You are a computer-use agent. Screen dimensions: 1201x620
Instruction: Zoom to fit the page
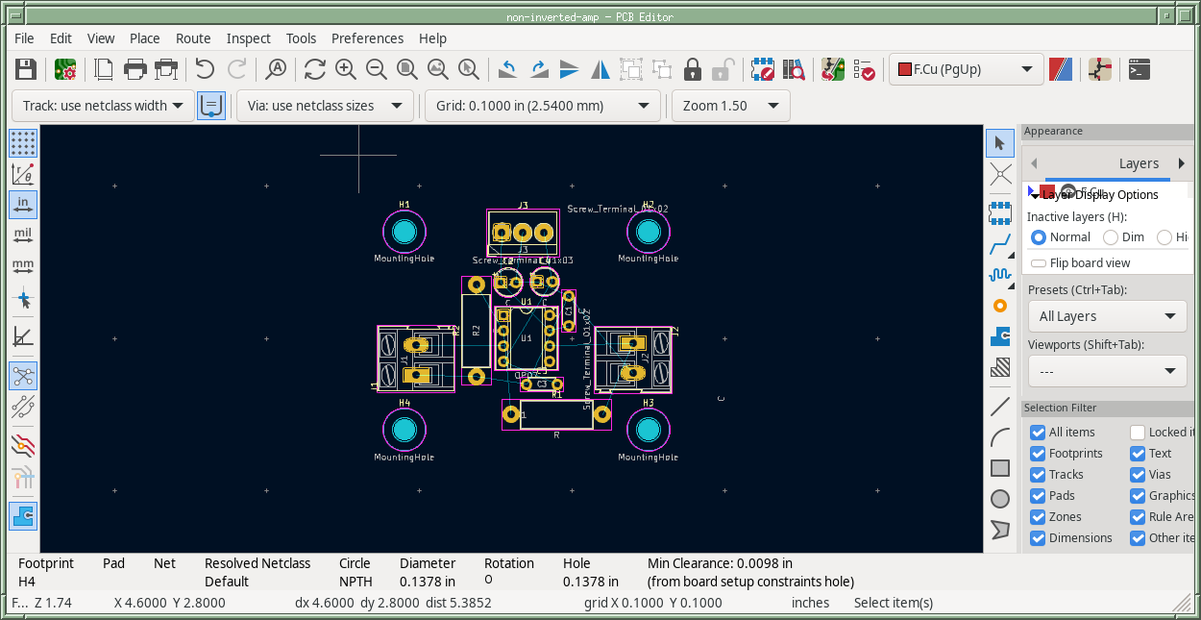tap(407, 69)
